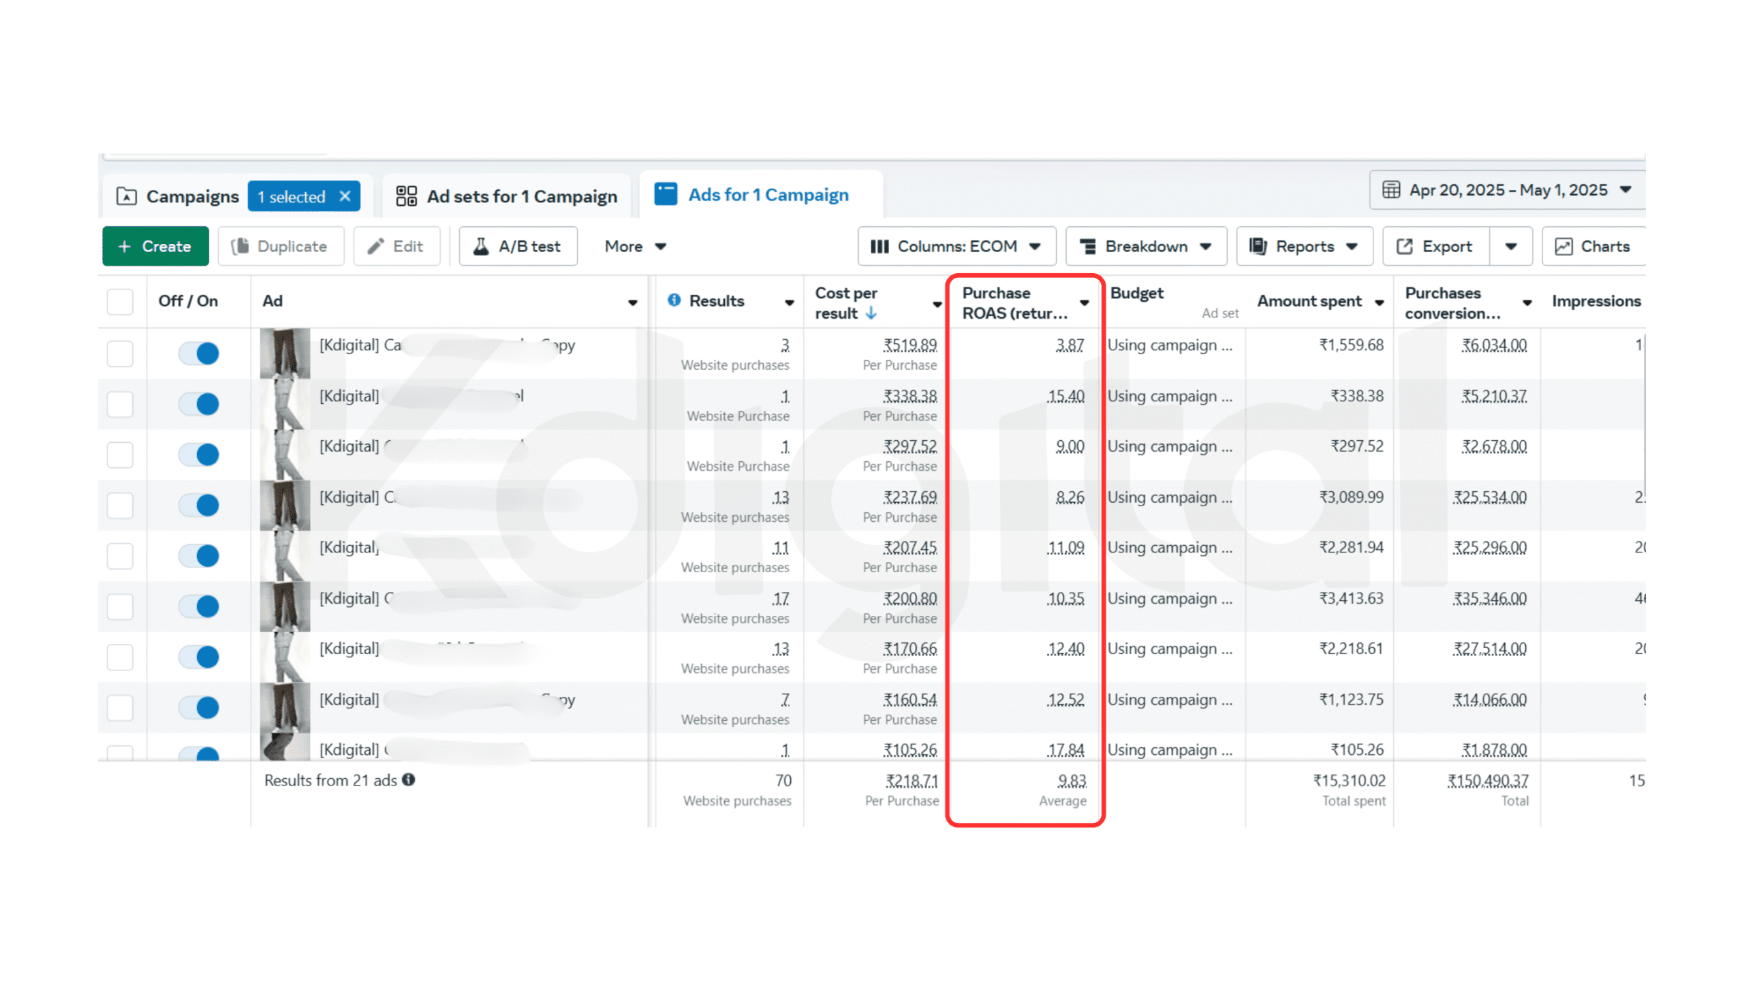1744x981 pixels.
Task: Open the Reports dropdown menu
Action: (x=1304, y=247)
